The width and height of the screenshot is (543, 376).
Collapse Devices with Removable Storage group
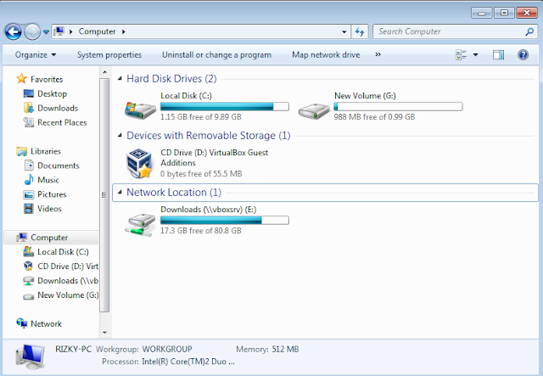pos(120,135)
